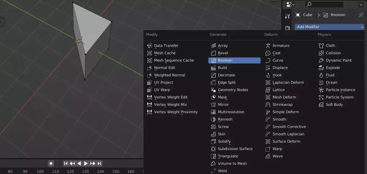This screenshot has height=174, width=367.
Task: Open the Tool properties tab icon
Action: coord(287,16)
